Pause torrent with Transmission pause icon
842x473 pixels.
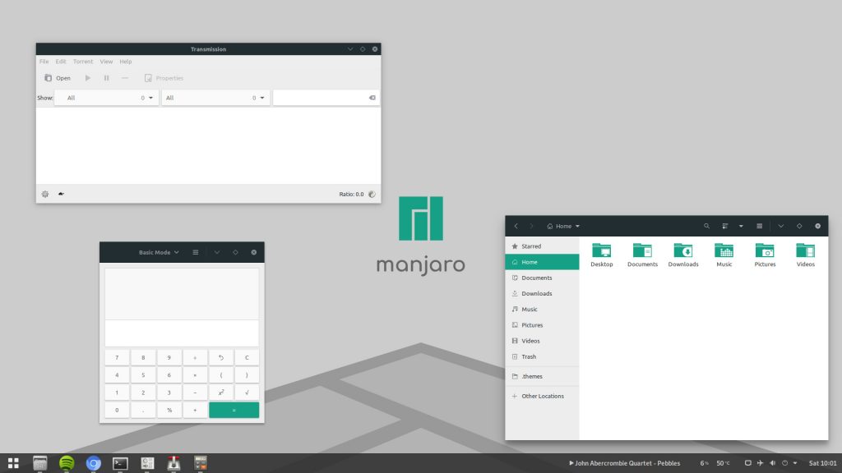click(106, 78)
